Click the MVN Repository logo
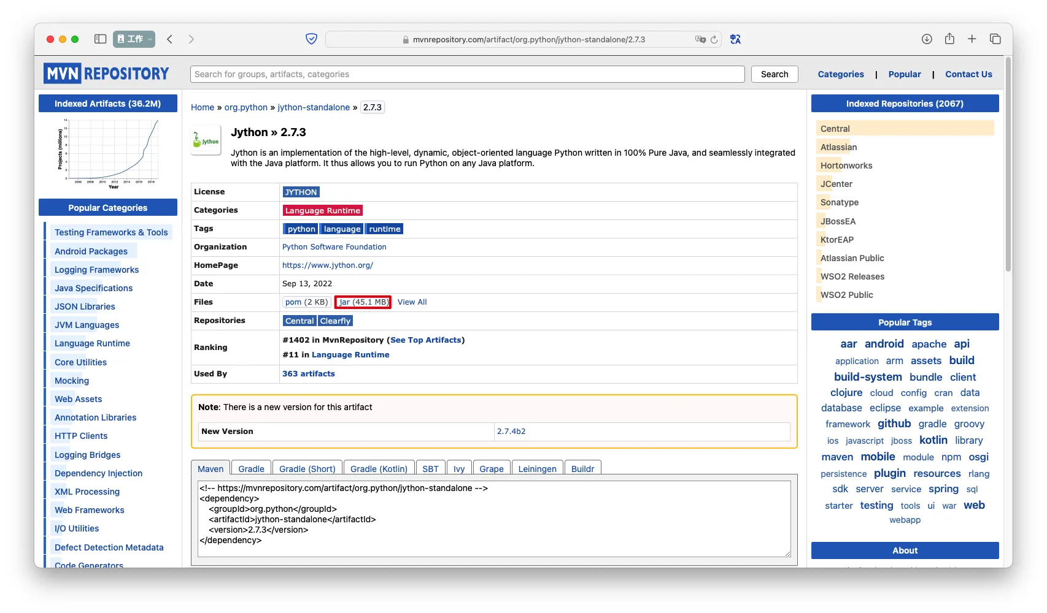Viewport: 1047px width, 613px height. tap(106, 74)
